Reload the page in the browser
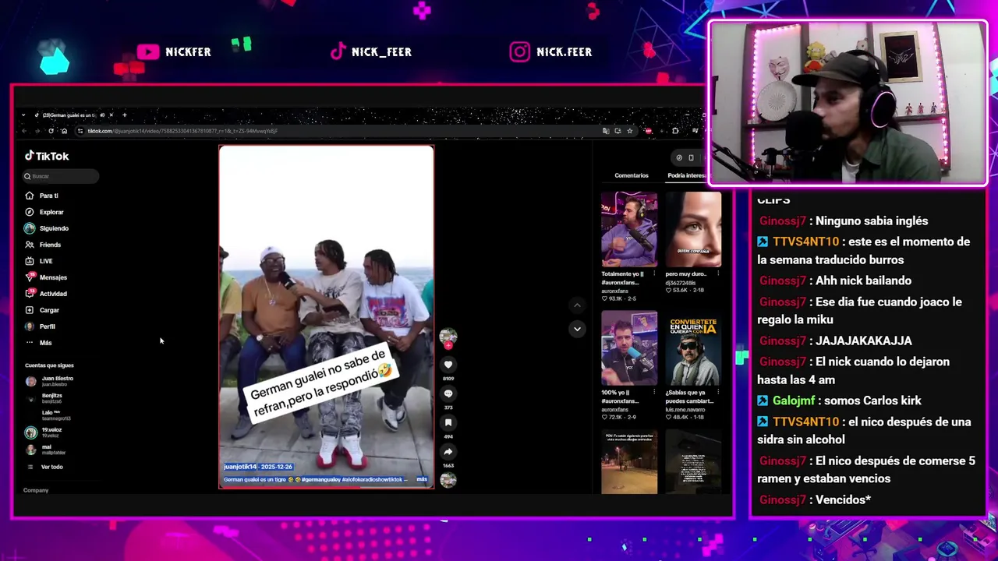The width and height of the screenshot is (998, 561). (51, 131)
